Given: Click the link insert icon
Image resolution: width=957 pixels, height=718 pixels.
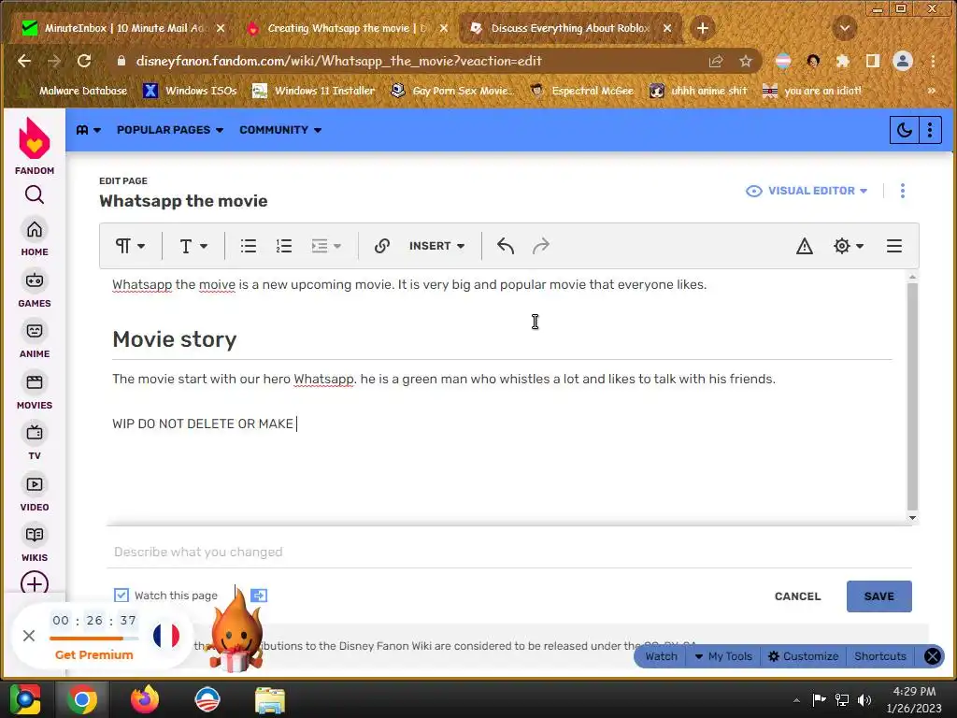Looking at the screenshot, I should 382,246.
